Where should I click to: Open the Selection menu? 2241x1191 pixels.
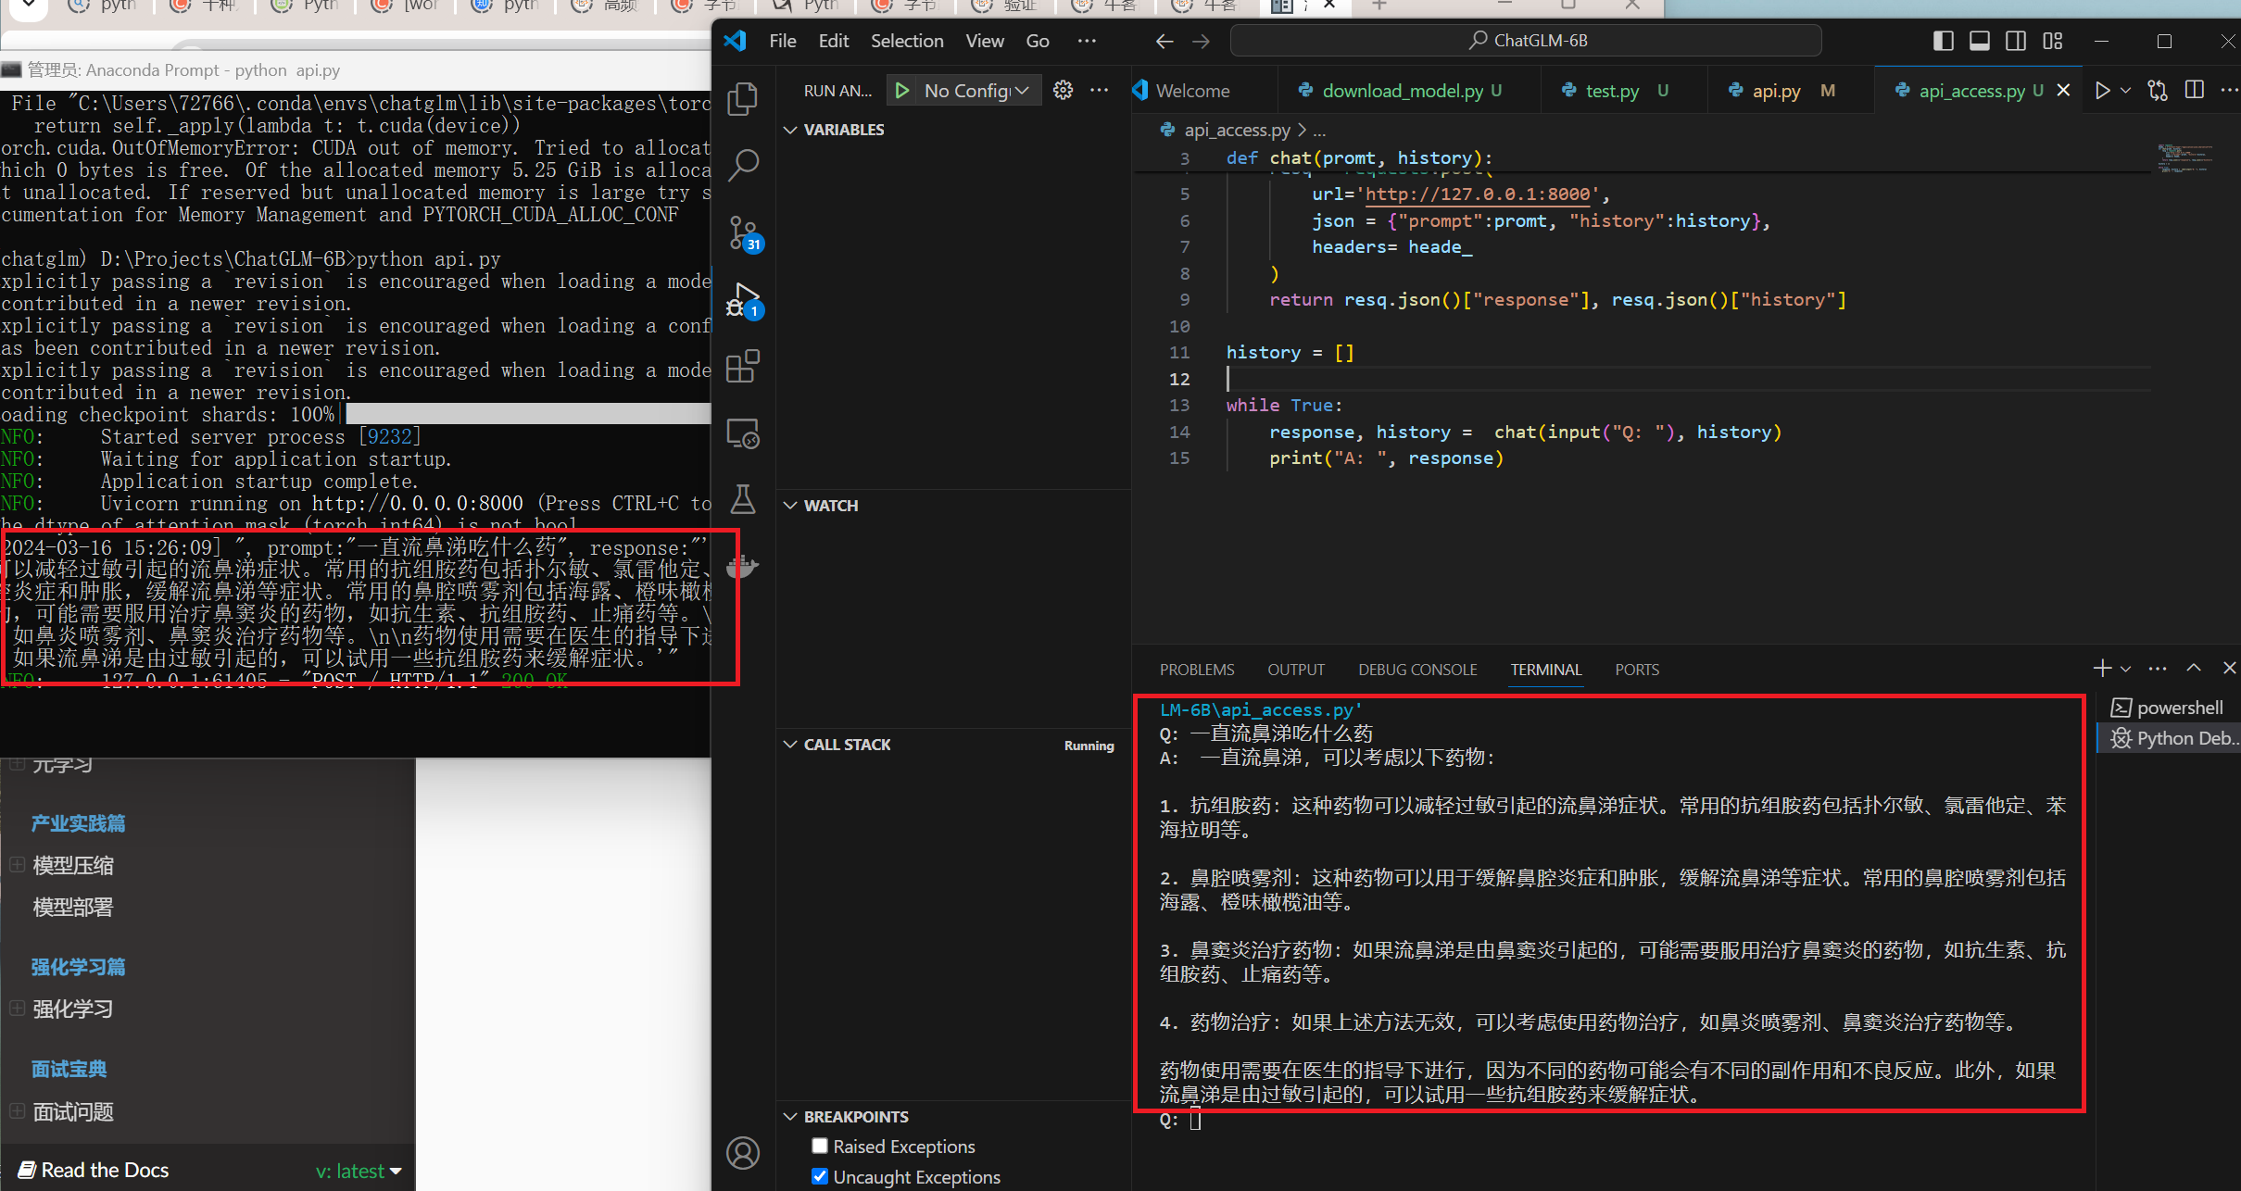pyautogui.click(x=906, y=41)
